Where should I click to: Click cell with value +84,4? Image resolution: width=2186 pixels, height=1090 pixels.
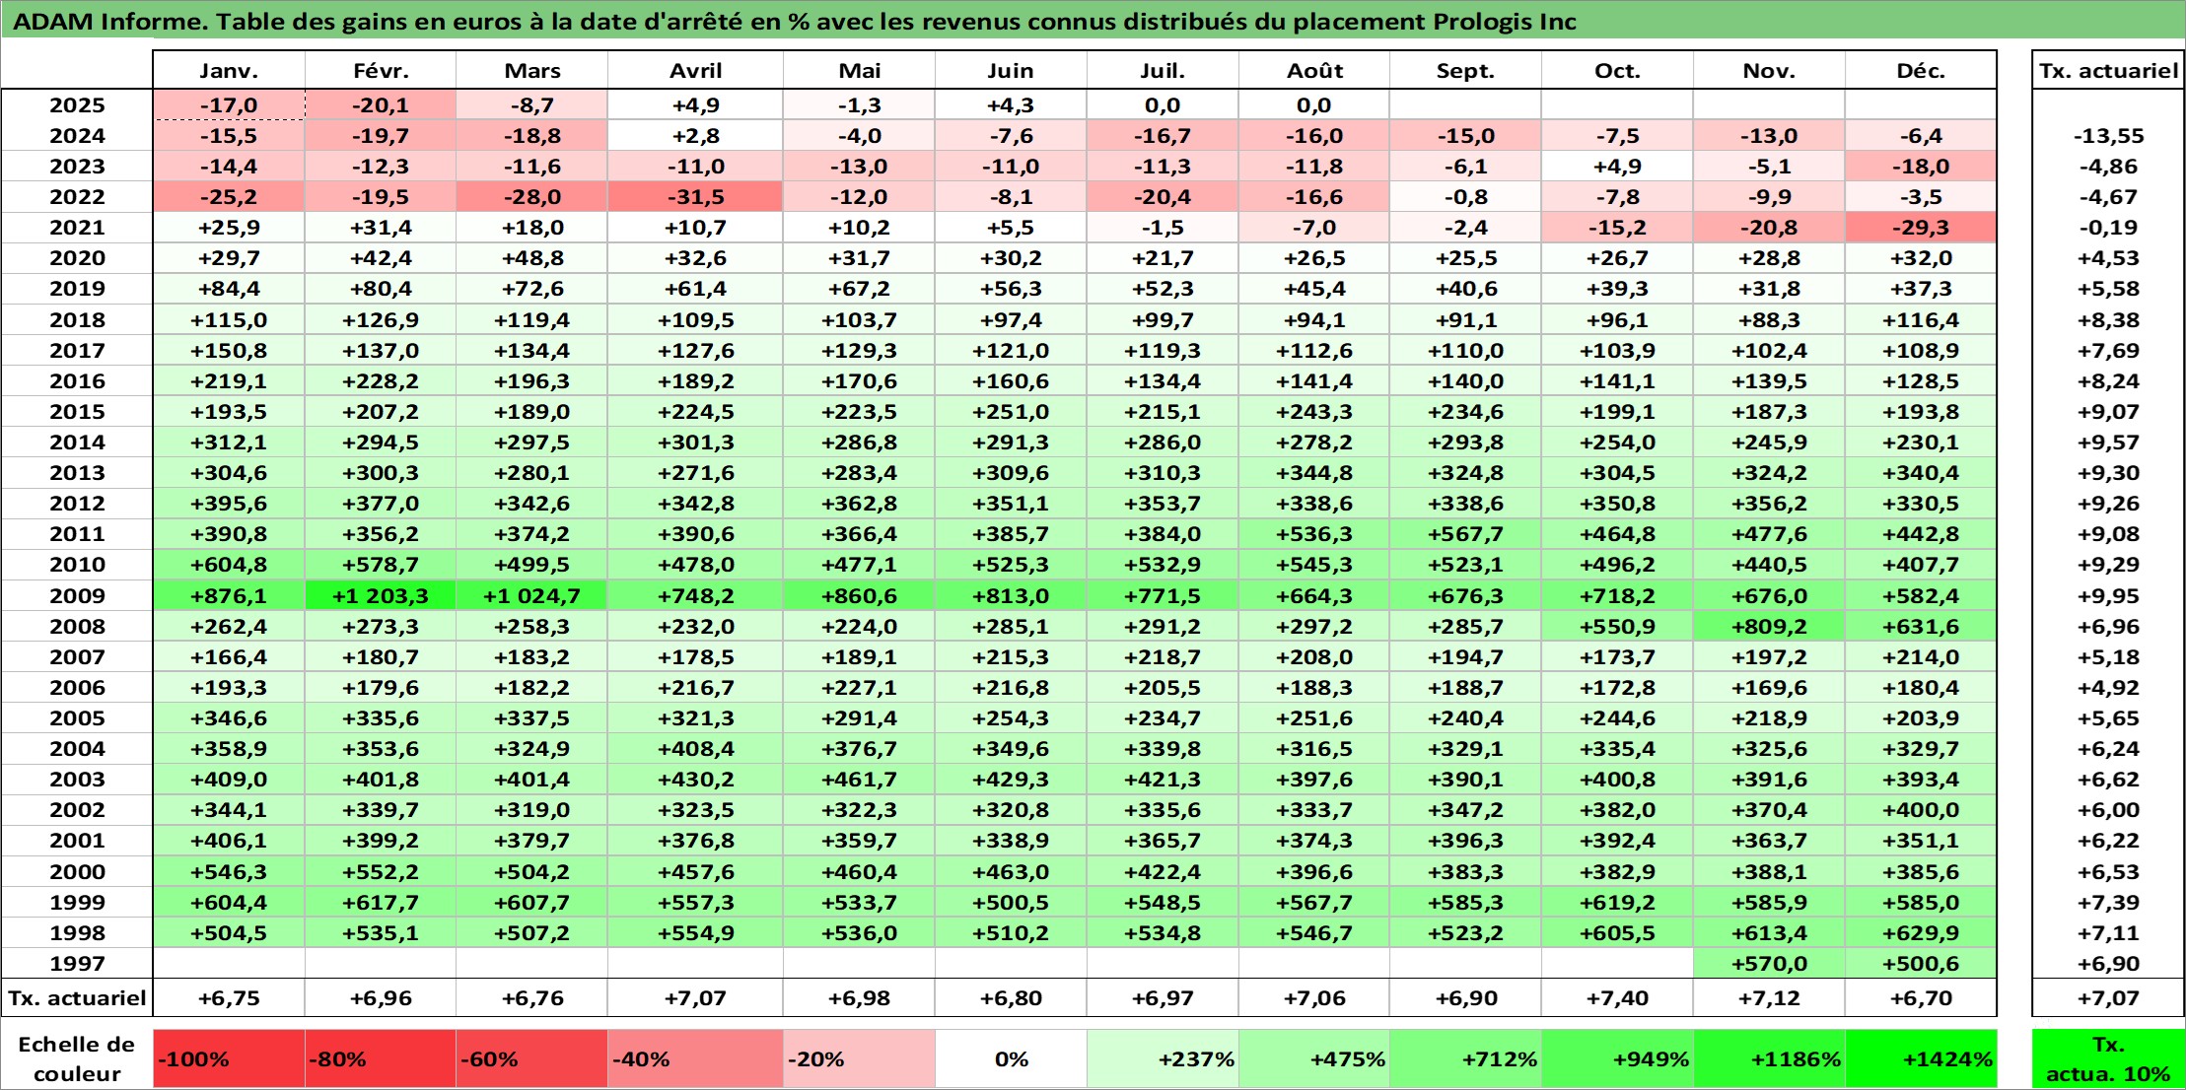[229, 289]
